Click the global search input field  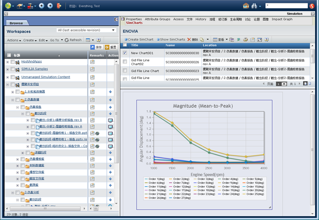[x=286, y=6]
